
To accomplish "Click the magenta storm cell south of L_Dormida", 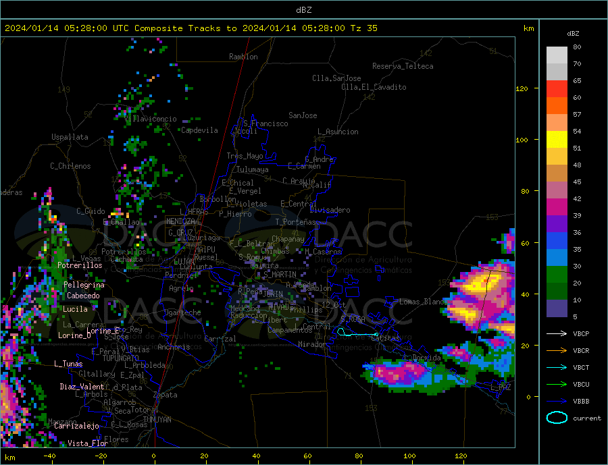I will [399, 373].
